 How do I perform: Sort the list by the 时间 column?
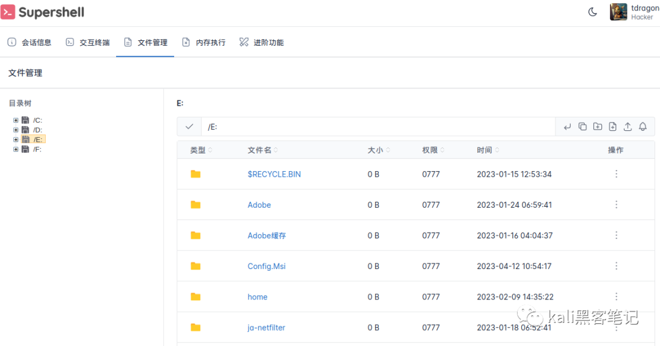[488, 150]
